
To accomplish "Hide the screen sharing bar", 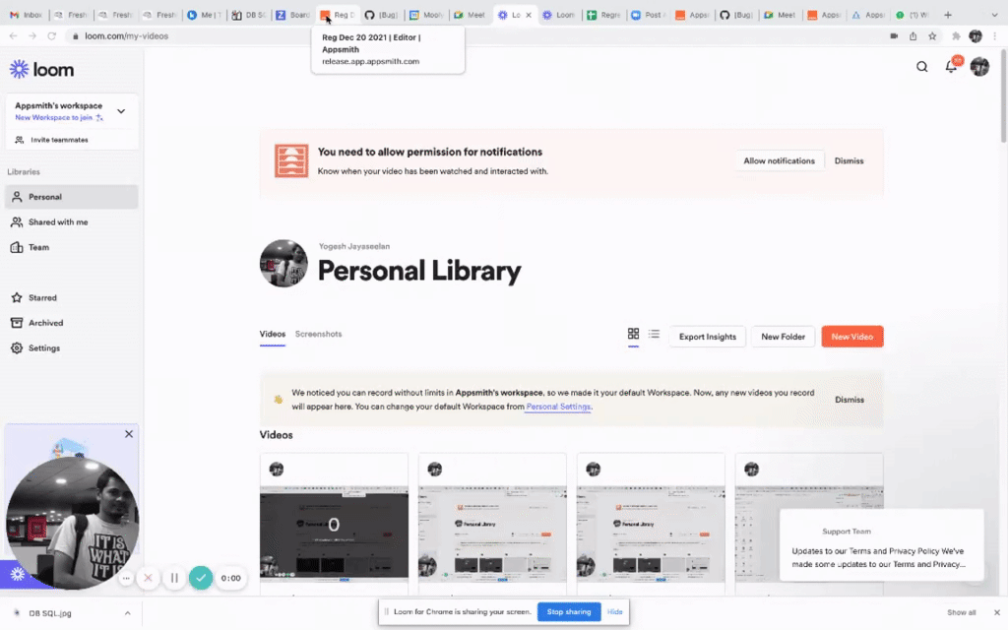I will (x=614, y=611).
